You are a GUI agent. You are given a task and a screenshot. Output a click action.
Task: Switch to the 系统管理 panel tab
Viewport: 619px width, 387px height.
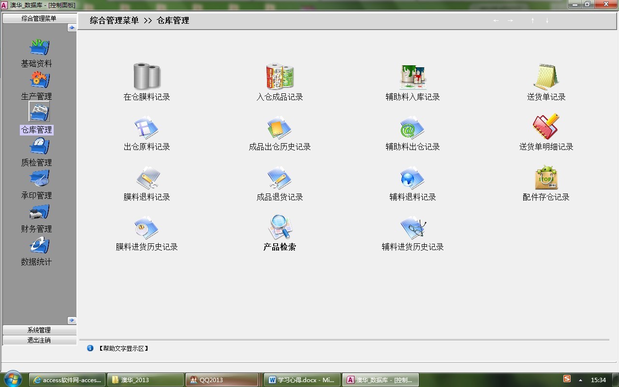coord(39,330)
